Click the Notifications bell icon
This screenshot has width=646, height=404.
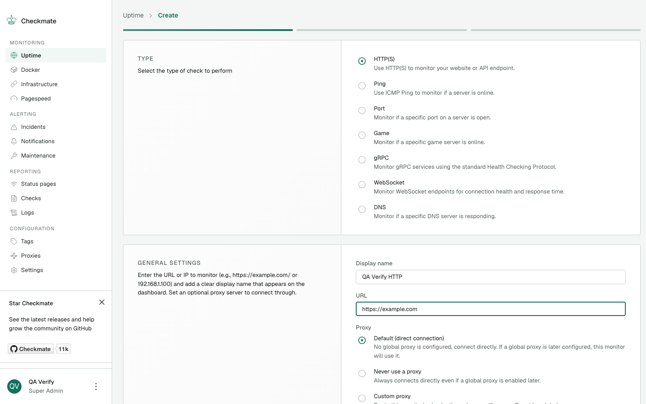(14, 141)
